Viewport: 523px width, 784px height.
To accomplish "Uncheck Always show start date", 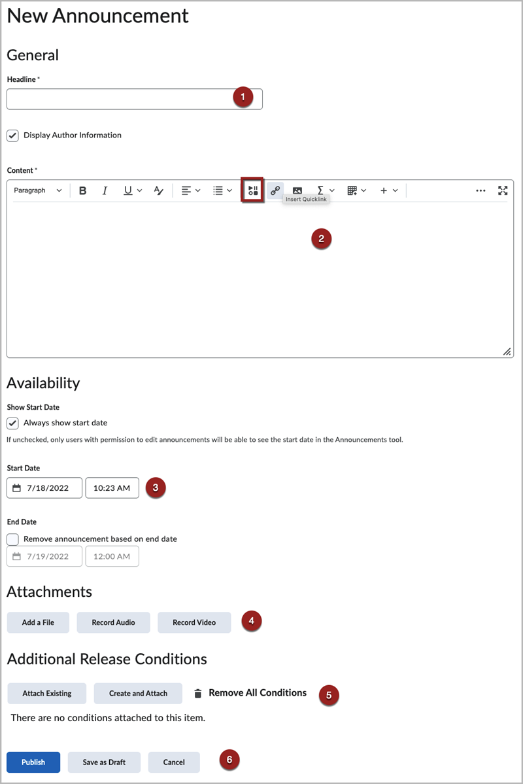I will point(12,423).
